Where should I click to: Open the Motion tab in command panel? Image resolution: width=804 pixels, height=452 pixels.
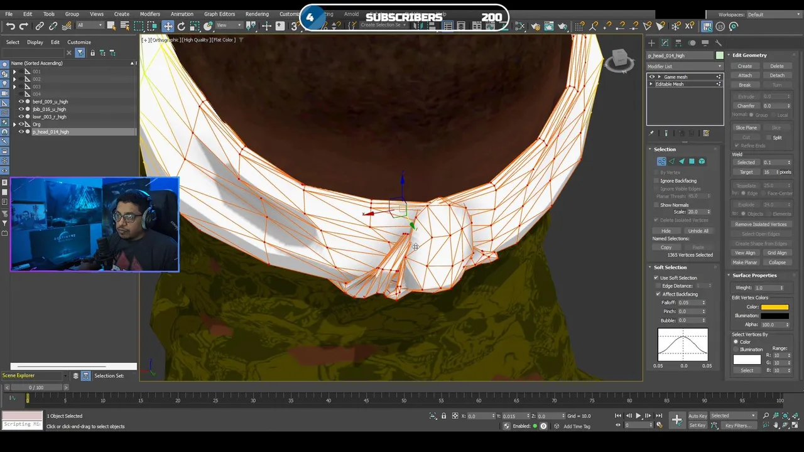[x=692, y=43]
